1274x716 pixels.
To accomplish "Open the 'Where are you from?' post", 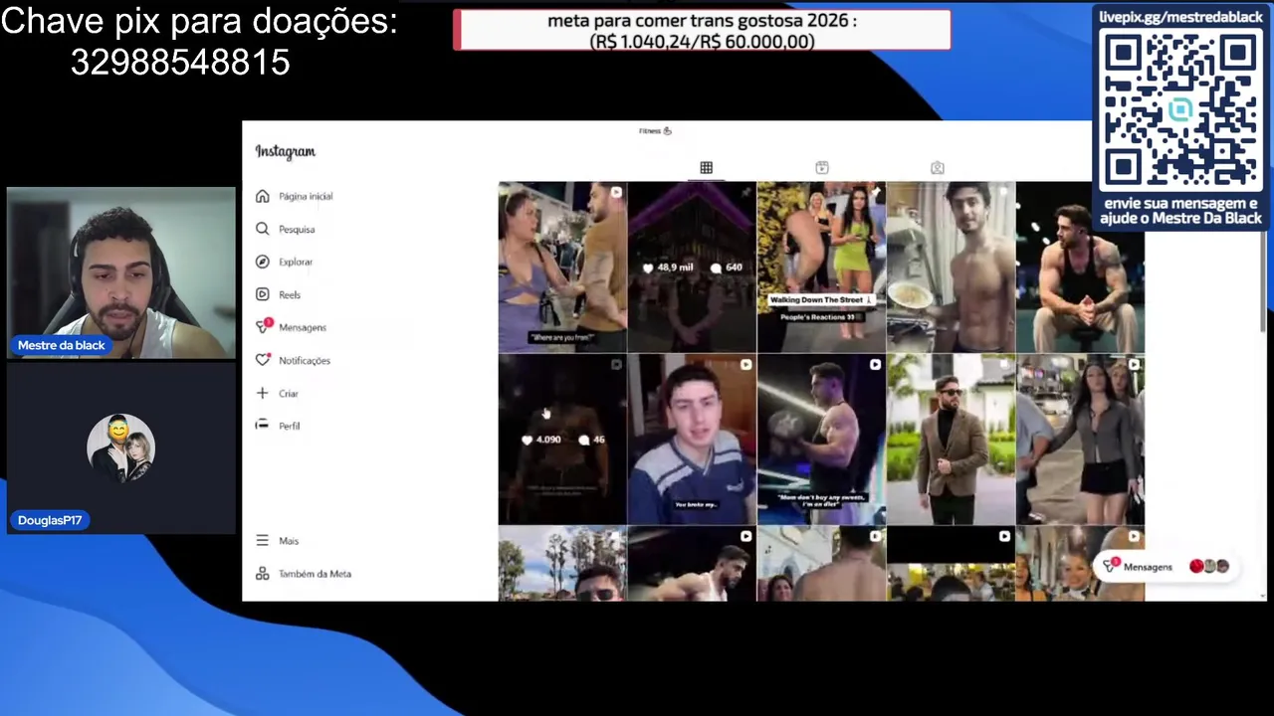I will click(562, 268).
